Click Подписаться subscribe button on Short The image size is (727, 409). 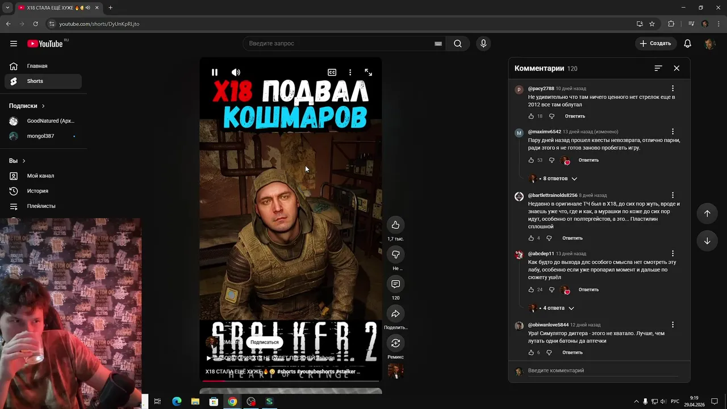pos(265,343)
